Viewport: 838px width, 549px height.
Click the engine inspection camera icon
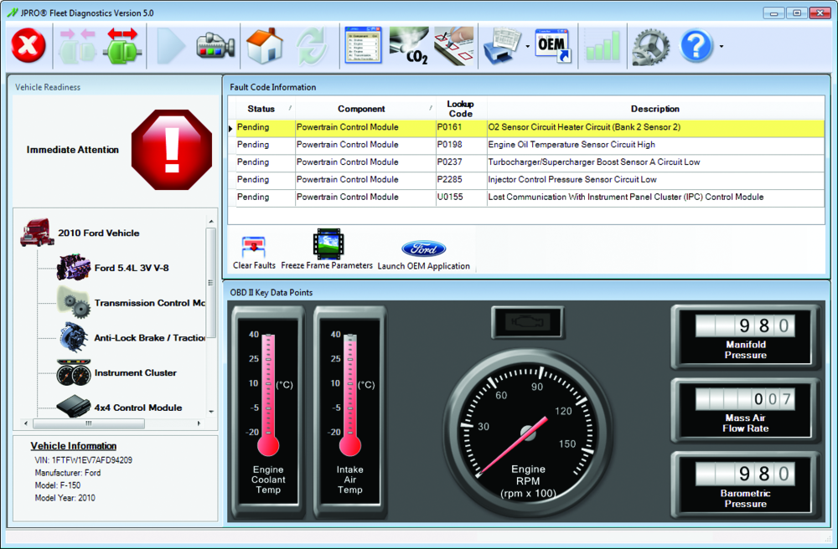(x=215, y=45)
